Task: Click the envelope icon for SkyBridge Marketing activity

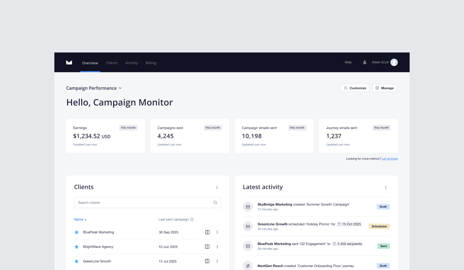Action: pos(248,207)
